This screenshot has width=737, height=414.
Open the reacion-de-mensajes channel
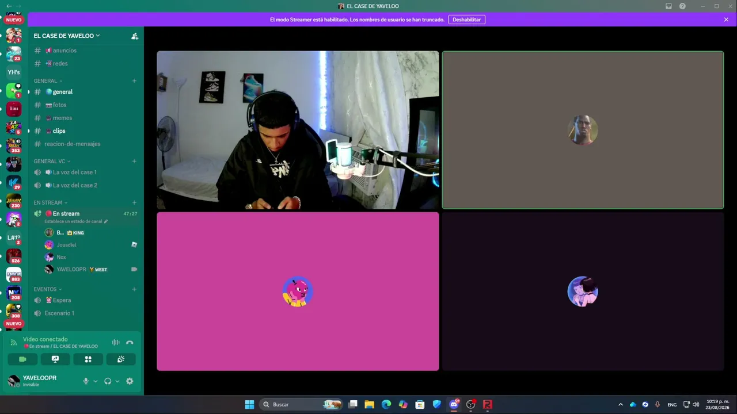pos(85,144)
